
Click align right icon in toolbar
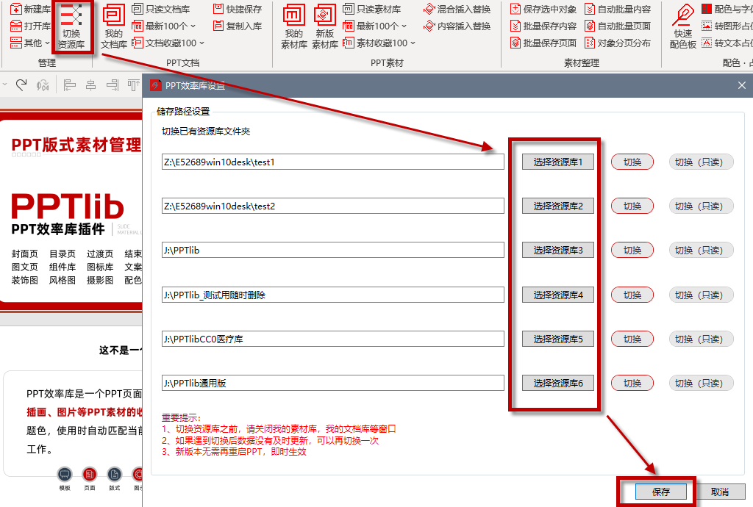coord(113,85)
